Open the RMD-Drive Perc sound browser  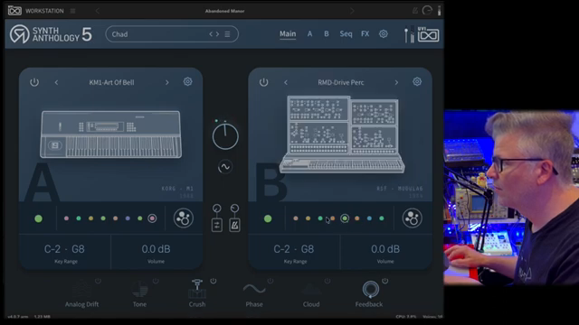341,82
